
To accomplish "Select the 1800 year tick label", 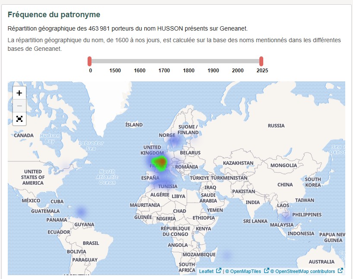I will click(x=189, y=71).
